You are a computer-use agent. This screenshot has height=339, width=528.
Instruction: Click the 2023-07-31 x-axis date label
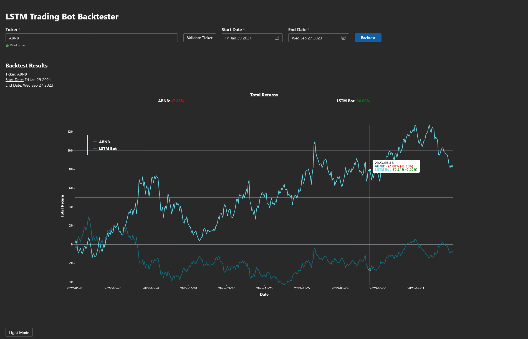click(x=416, y=288)
